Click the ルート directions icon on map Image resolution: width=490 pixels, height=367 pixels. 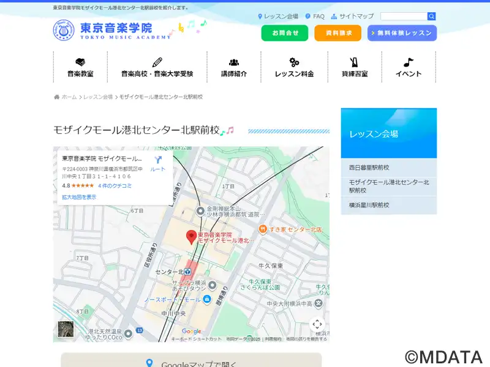point(158,160)
